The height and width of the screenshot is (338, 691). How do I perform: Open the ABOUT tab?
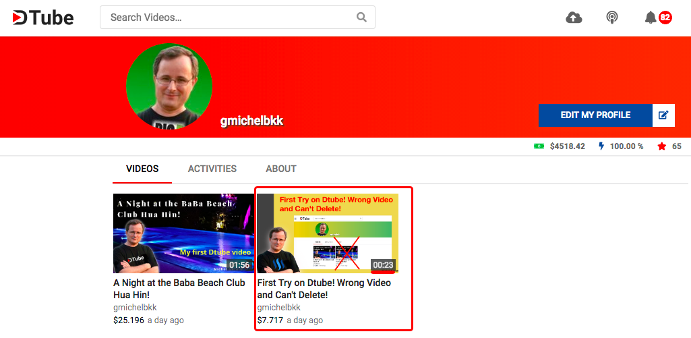280,169
